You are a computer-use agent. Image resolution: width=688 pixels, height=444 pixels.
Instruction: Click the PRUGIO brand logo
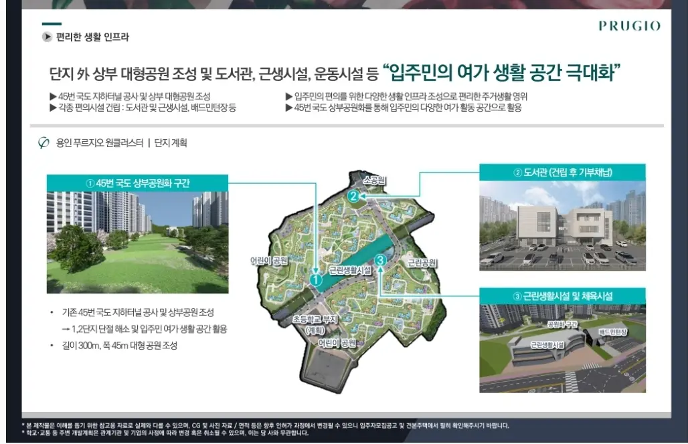point(630,26)
